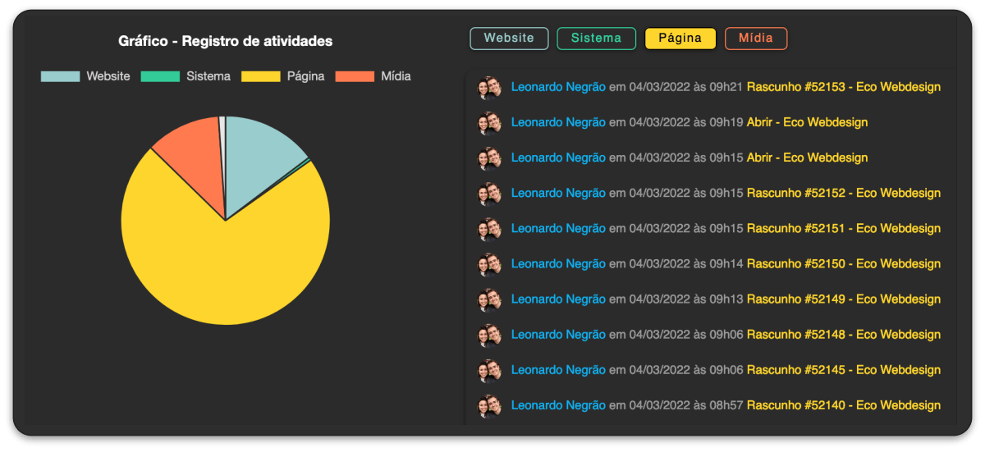The width and height of the screenshot is (985, 452).
Task: Open Rascunho #52140 - Eco Webdesign link
Action: 844,405
